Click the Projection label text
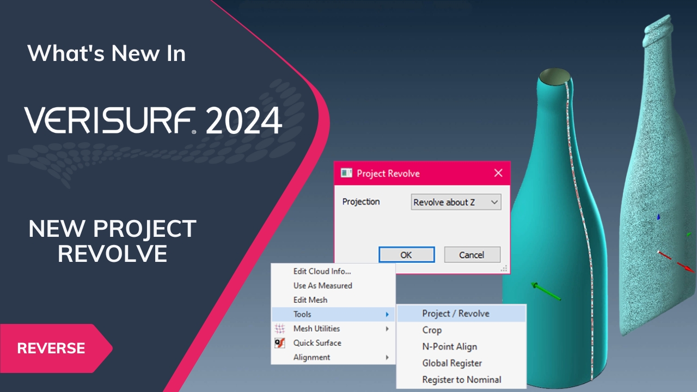 361,201
